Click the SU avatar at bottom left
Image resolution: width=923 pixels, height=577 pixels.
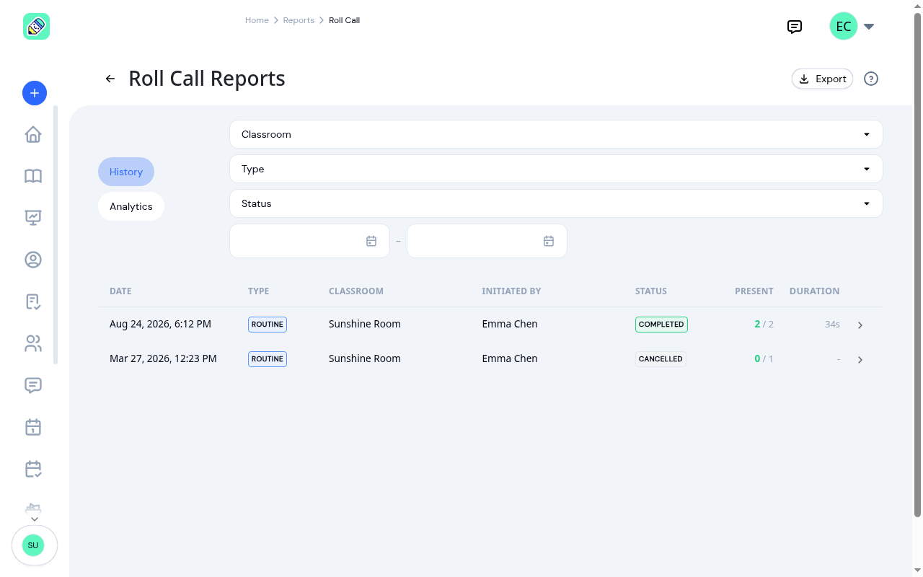pyautogui.click(x=33, y=545)
